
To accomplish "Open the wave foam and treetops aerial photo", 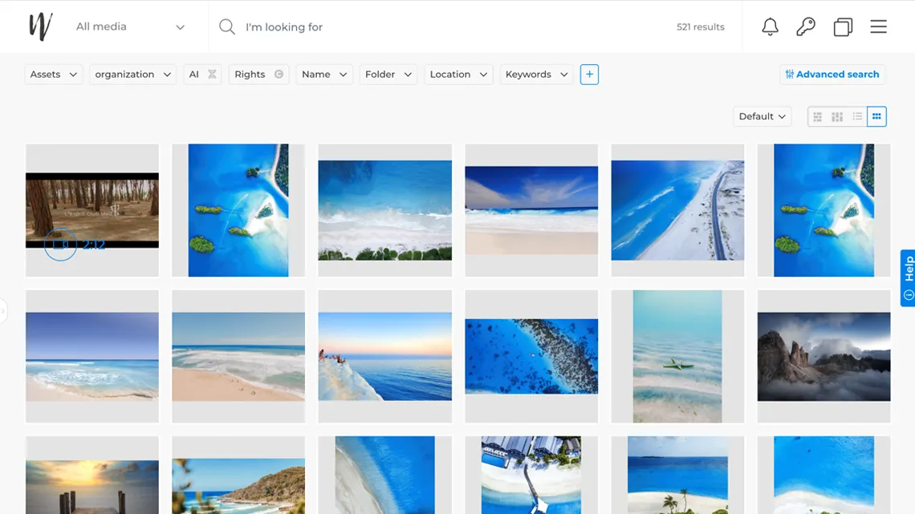I will point(385,210).
